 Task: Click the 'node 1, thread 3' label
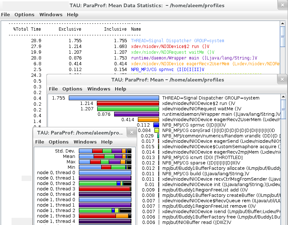(x=56, y=216)
